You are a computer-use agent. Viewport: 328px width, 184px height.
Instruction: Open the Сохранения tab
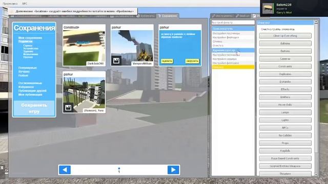(x=168, y=16)
